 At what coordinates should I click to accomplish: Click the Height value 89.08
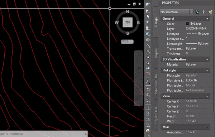pos(190,116)
